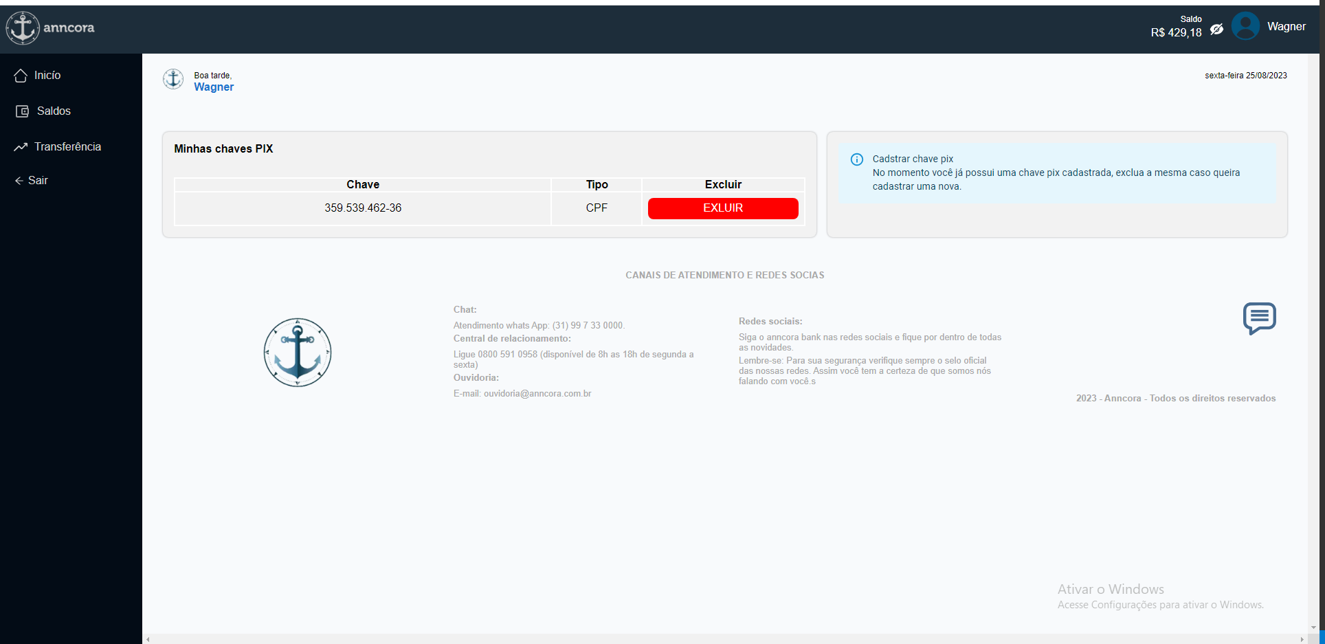Click the anncora anchor logo in header
The image size is (1325, 644).
coord(23,28)
